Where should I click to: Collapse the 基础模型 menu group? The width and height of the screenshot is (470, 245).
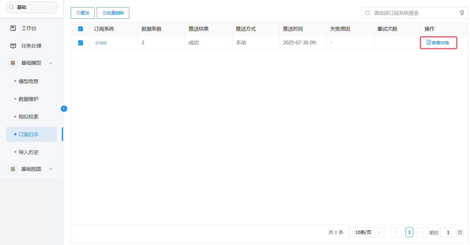tap(51, 63)
